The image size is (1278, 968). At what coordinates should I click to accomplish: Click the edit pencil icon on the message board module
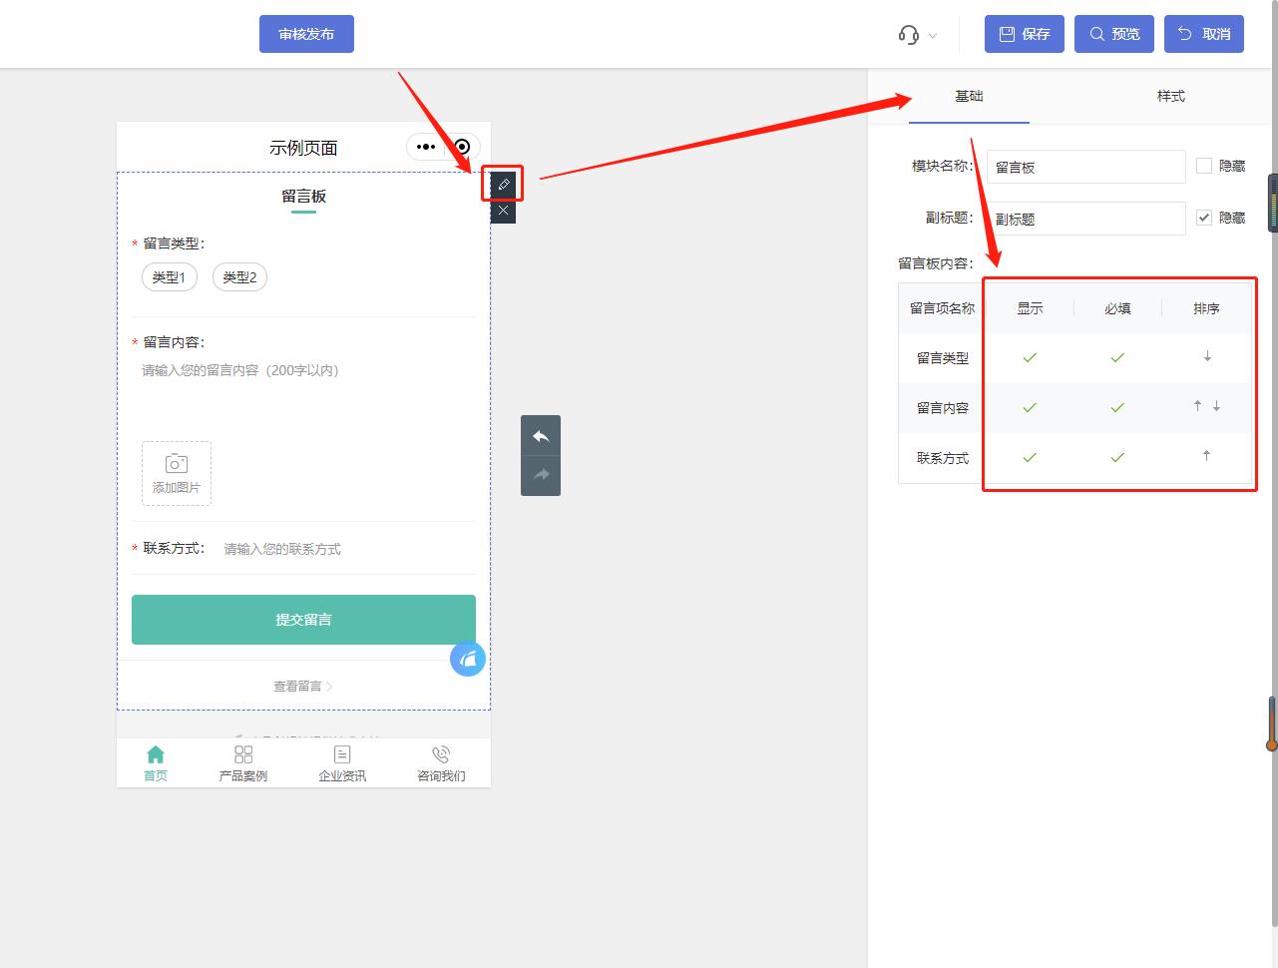tap(502, 184)
